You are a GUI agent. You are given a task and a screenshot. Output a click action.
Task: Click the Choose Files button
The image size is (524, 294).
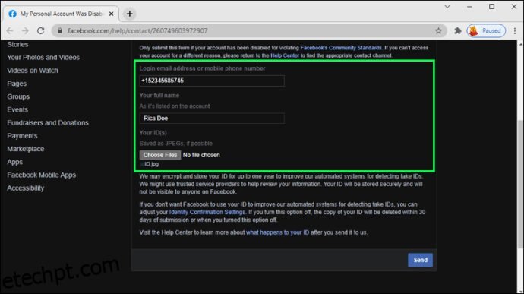pyautogui.click(x=160, y=155)
